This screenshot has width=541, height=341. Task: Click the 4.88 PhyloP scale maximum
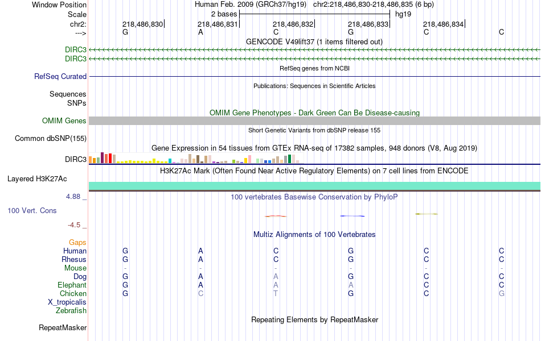(73, 197)
